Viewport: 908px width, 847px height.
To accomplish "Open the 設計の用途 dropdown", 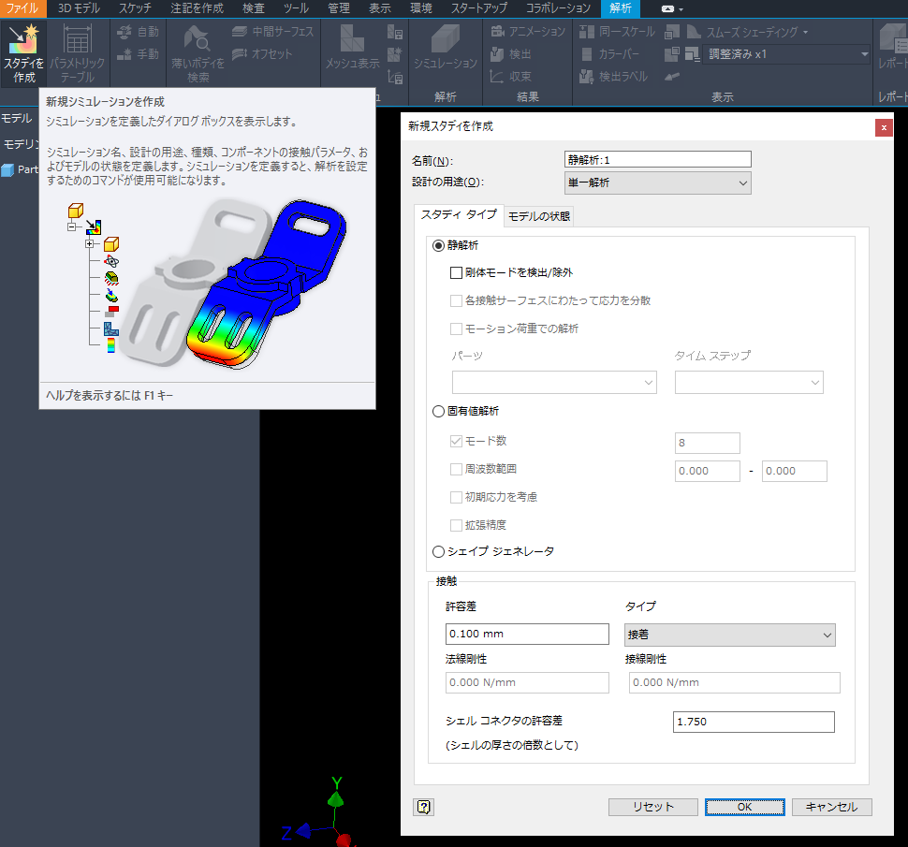I will [658, 183].
